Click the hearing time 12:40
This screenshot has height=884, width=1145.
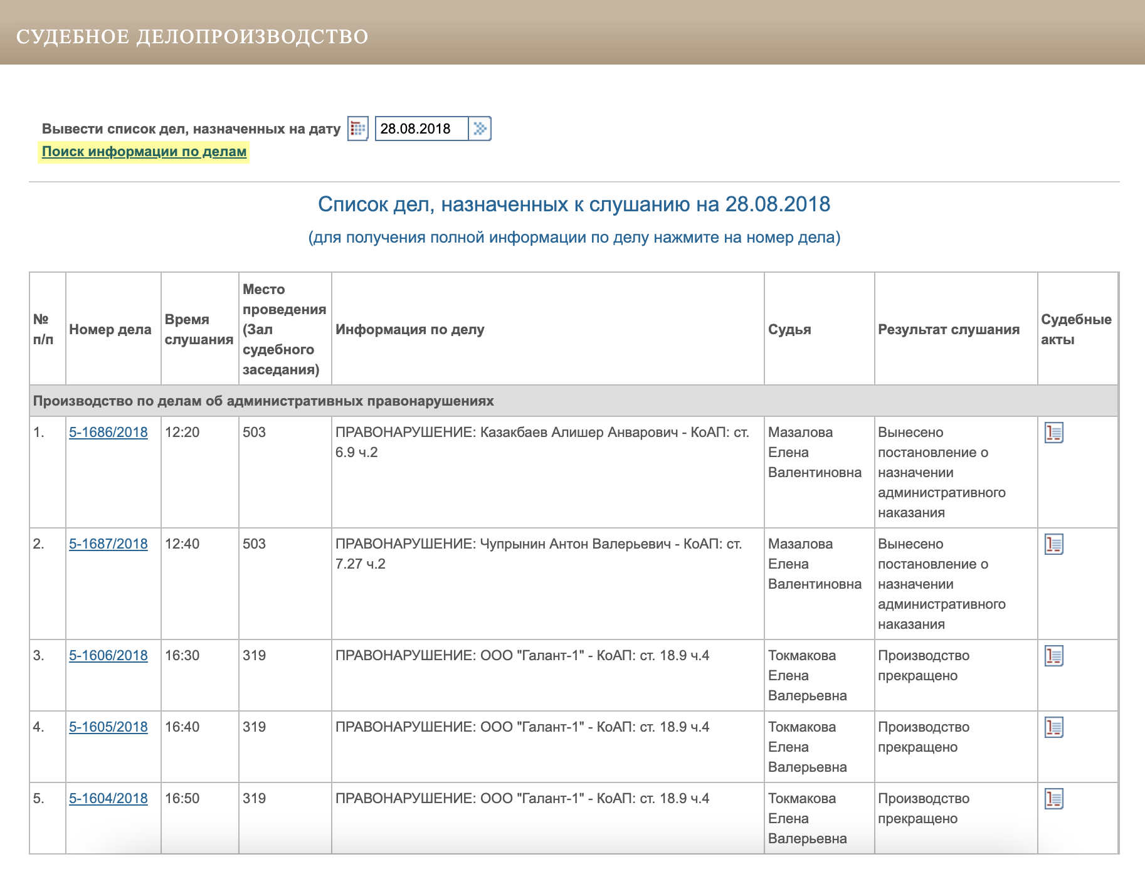pyautogui.click(x=182, y=544)
